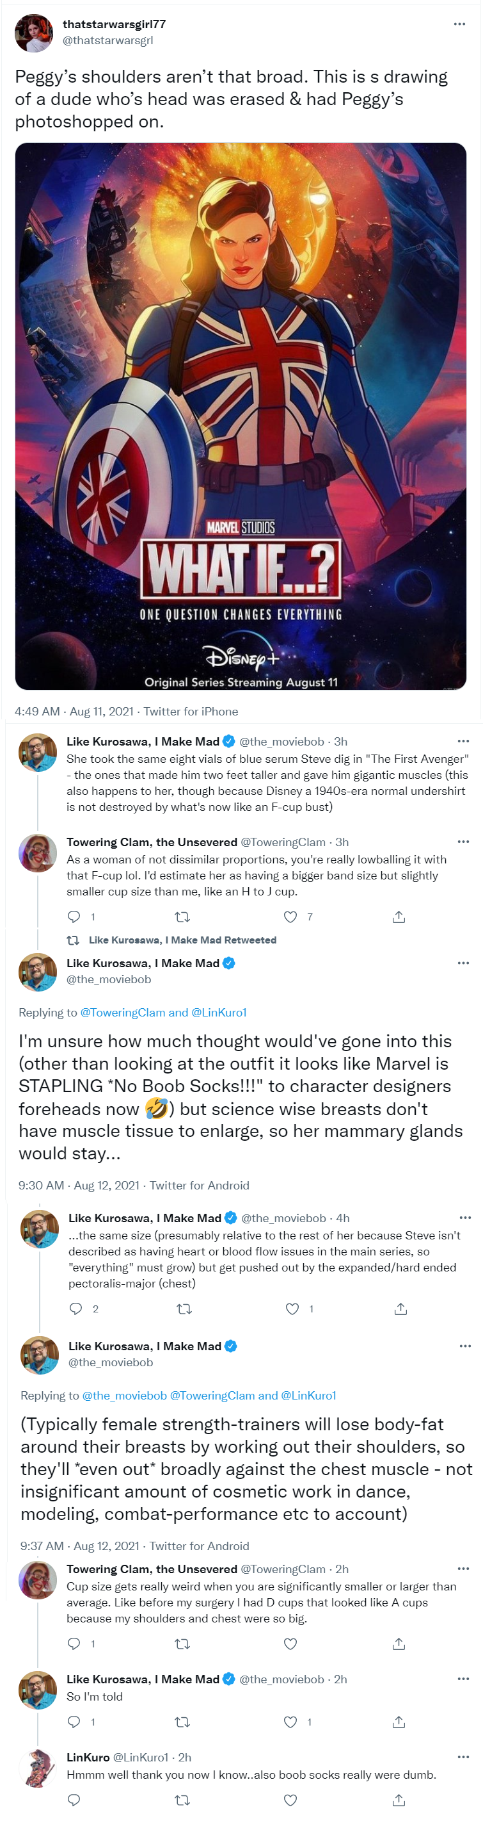Reply to the pectoralis-major tweet

click(x=76, y=1309)
